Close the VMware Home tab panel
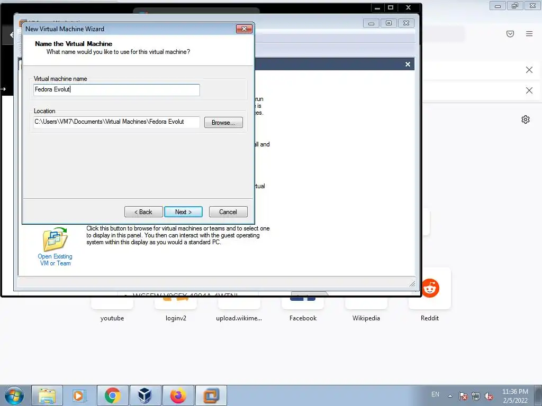This screenshot has height=406, width=542. coord(408,64)
